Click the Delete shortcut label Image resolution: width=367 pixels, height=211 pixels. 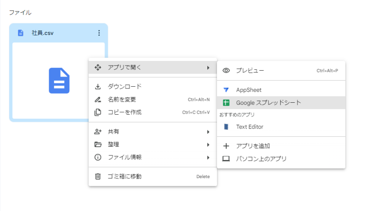pyautogui.click(x=203, y=177)
